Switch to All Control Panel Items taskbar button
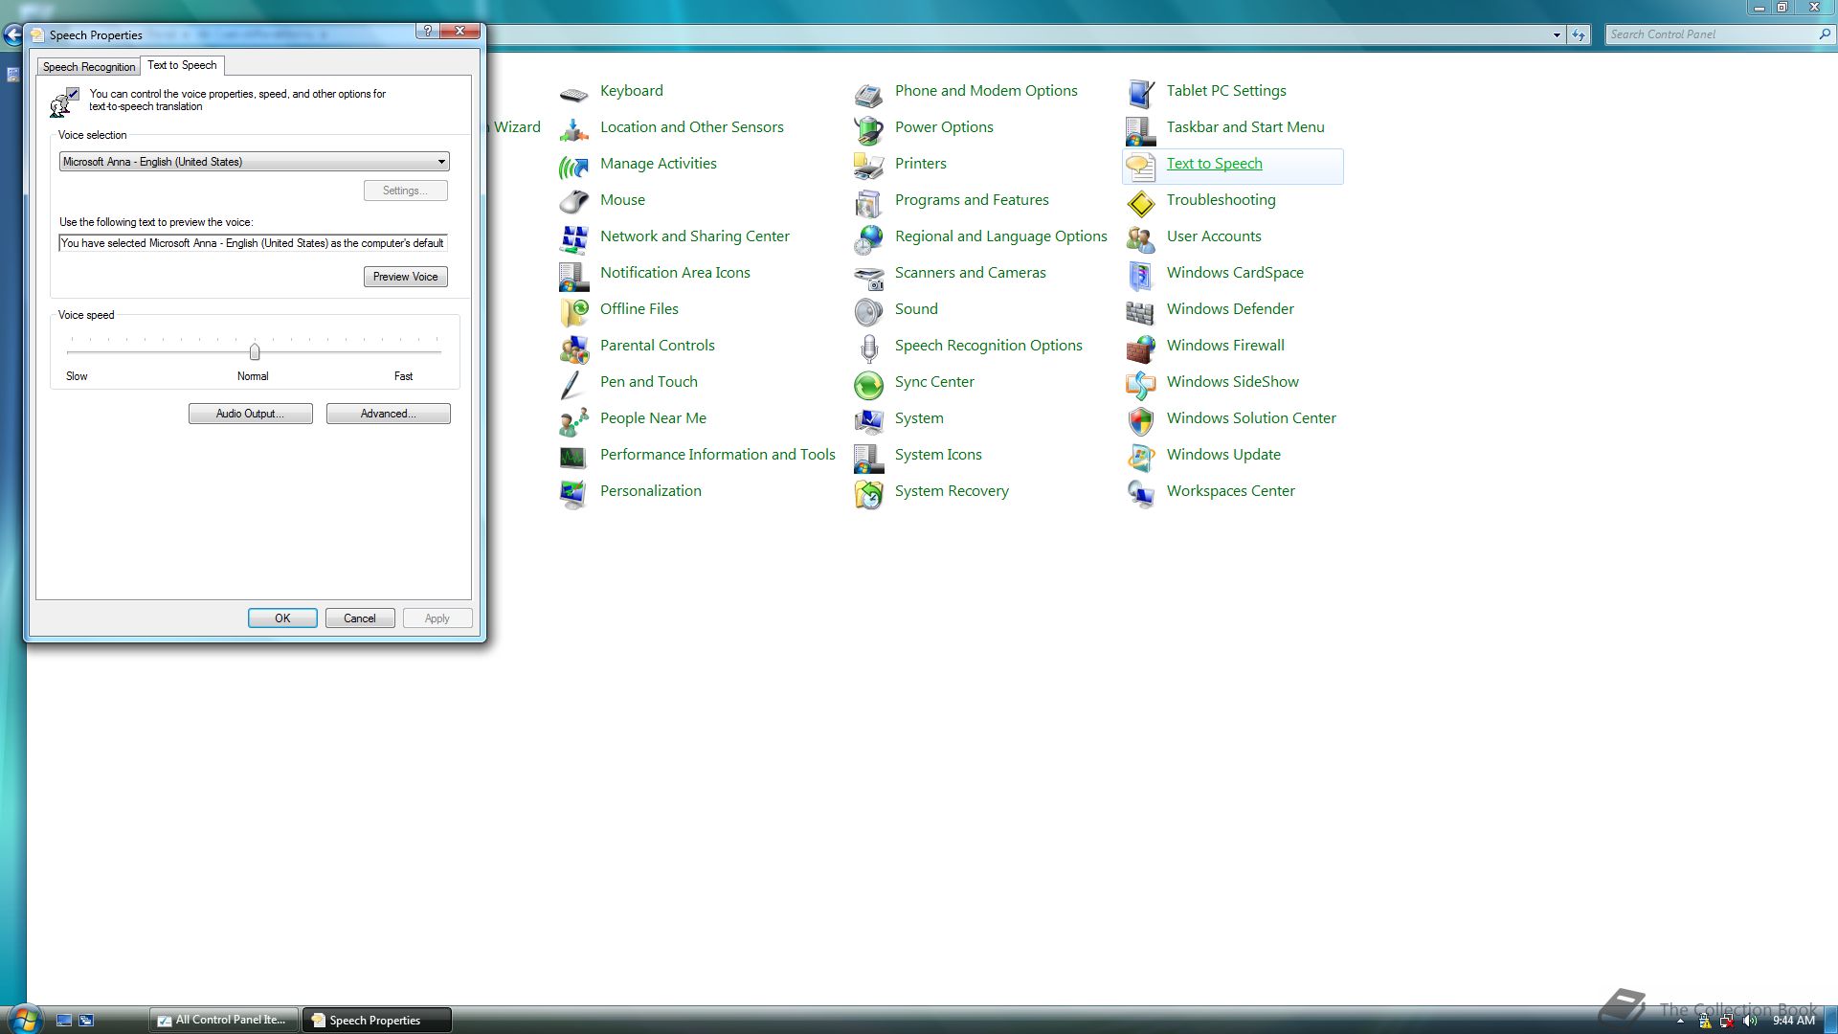Viewport: 1838px width, 1034px height. point(223,1020)
